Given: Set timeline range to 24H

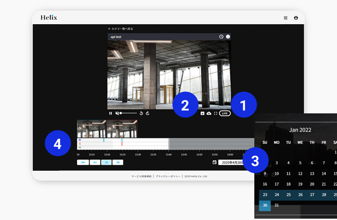Looking at the screenshot, I should [83, 162].
